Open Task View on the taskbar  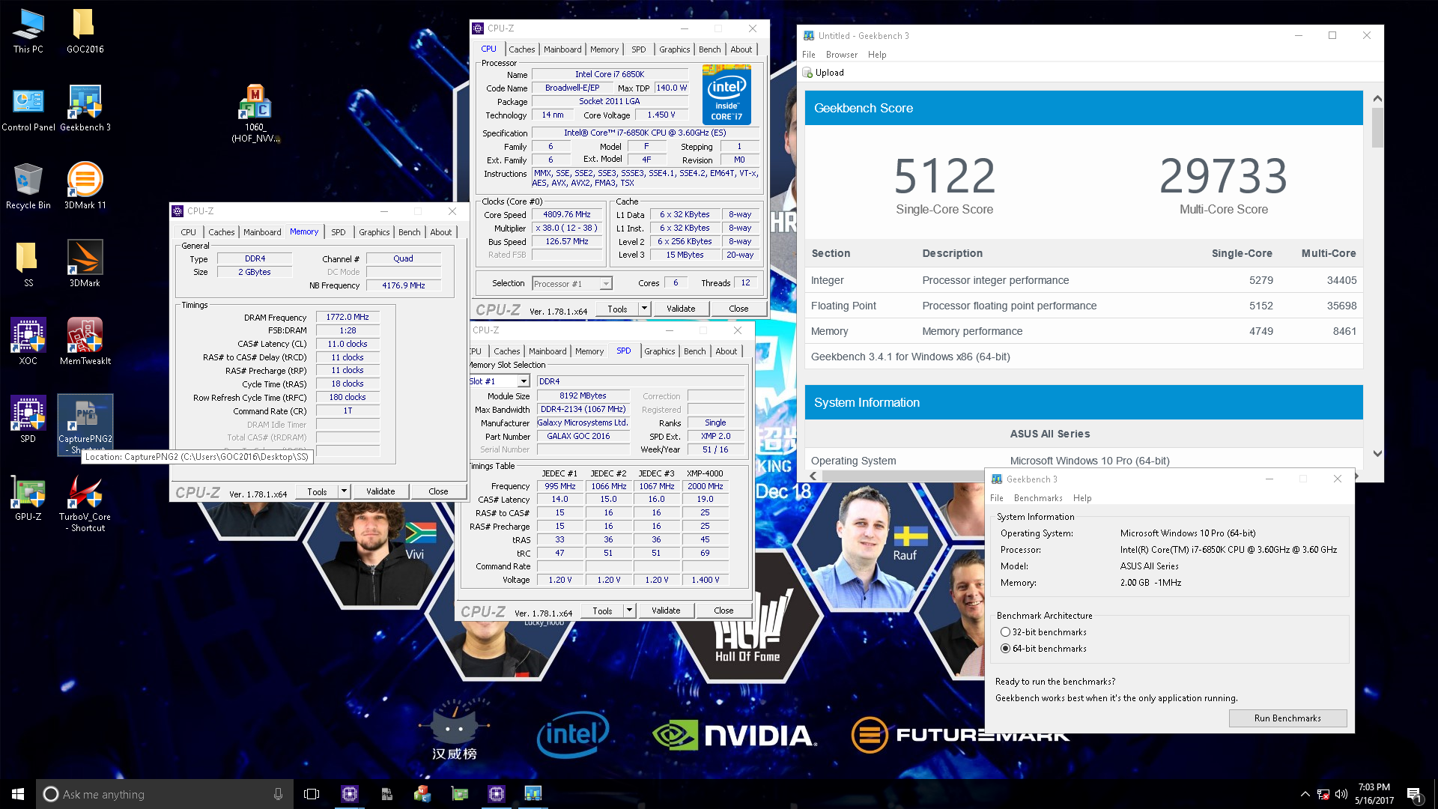point(312,794)
